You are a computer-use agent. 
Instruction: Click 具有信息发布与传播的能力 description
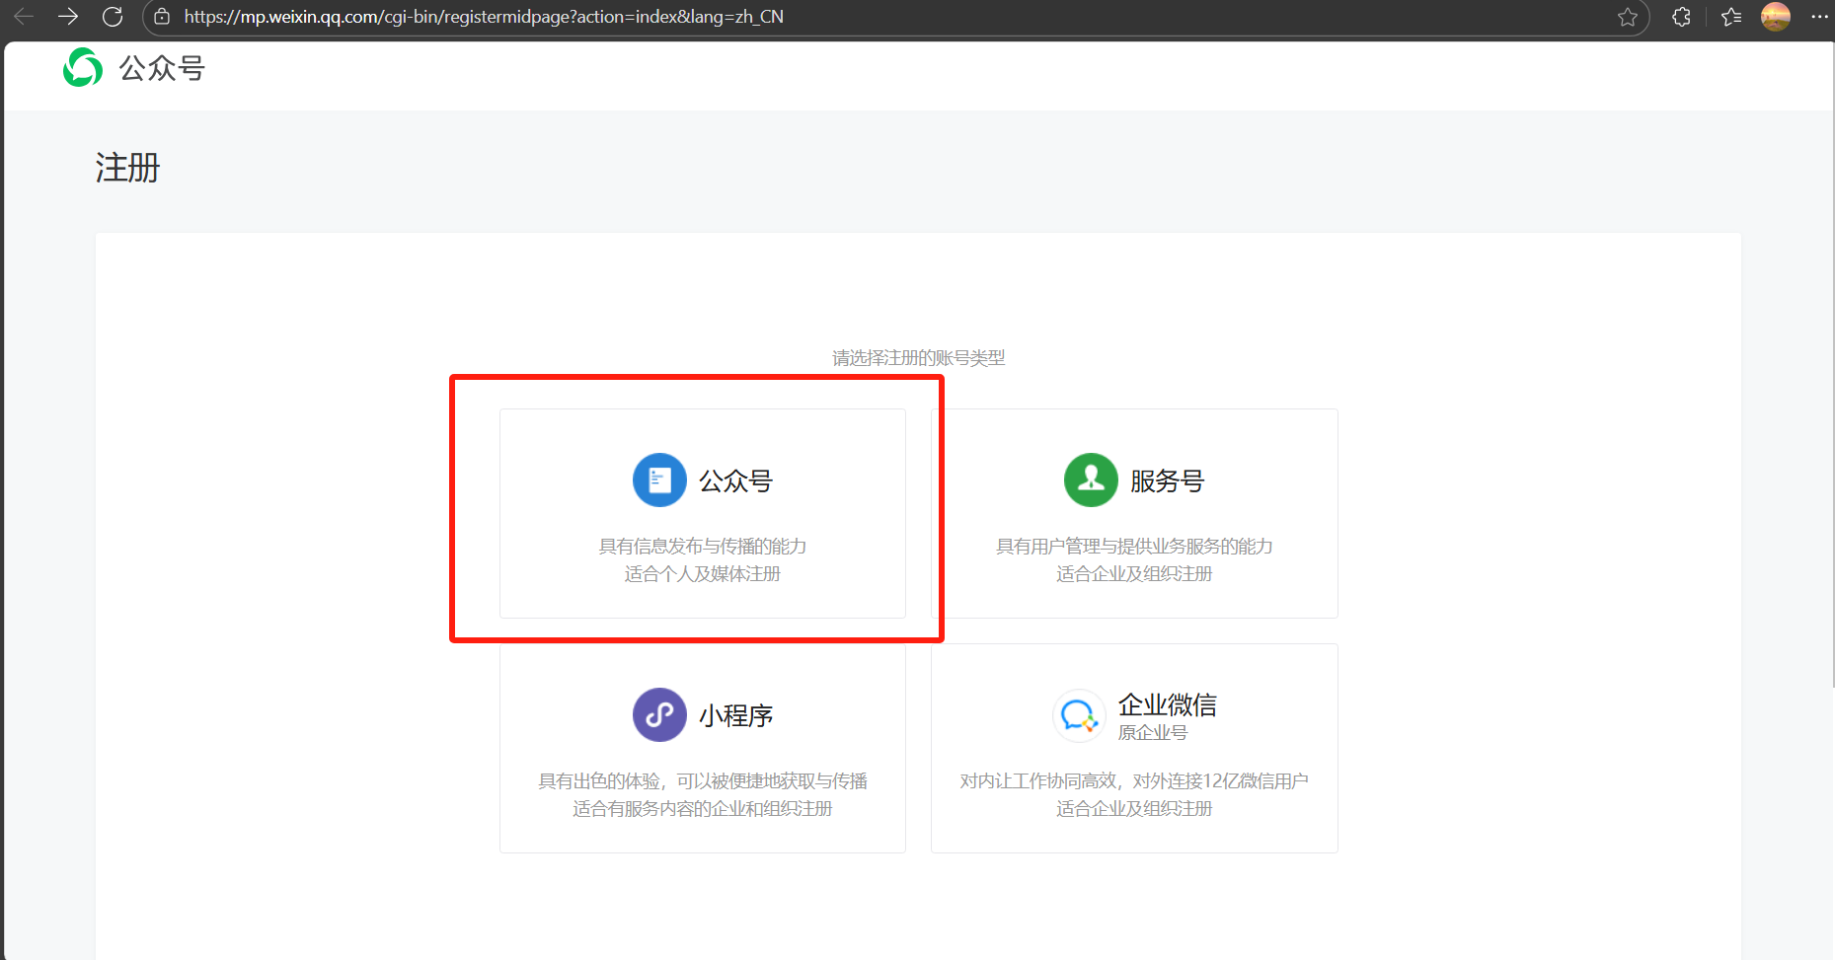pos(703,547)
